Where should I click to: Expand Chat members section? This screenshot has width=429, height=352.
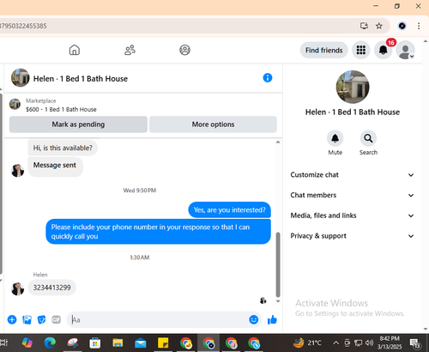tap(352, 195)
